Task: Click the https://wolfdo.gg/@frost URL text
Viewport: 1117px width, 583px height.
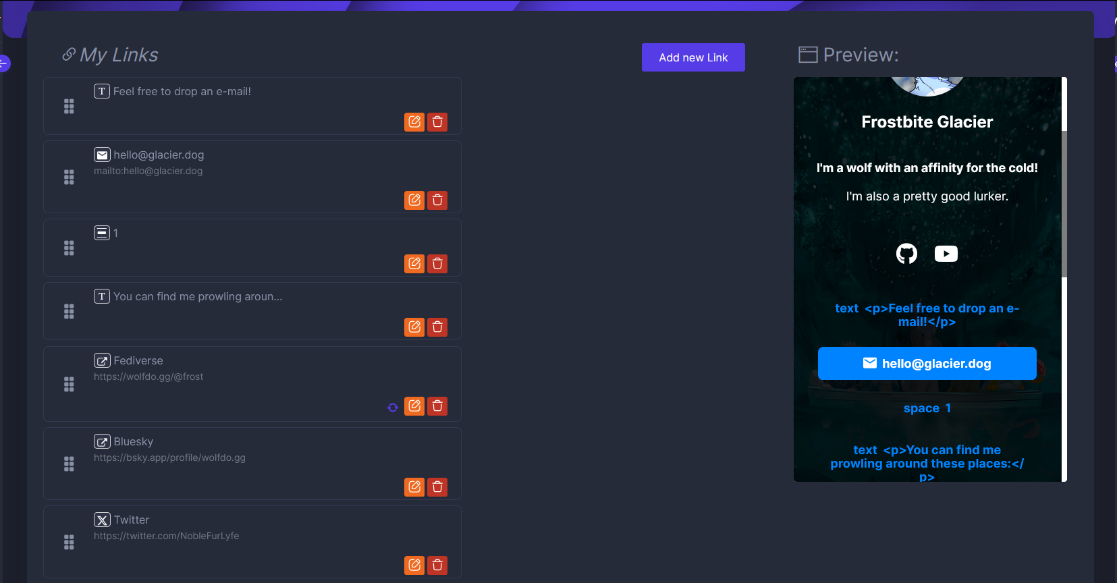Action: click(x=148, y=377)
